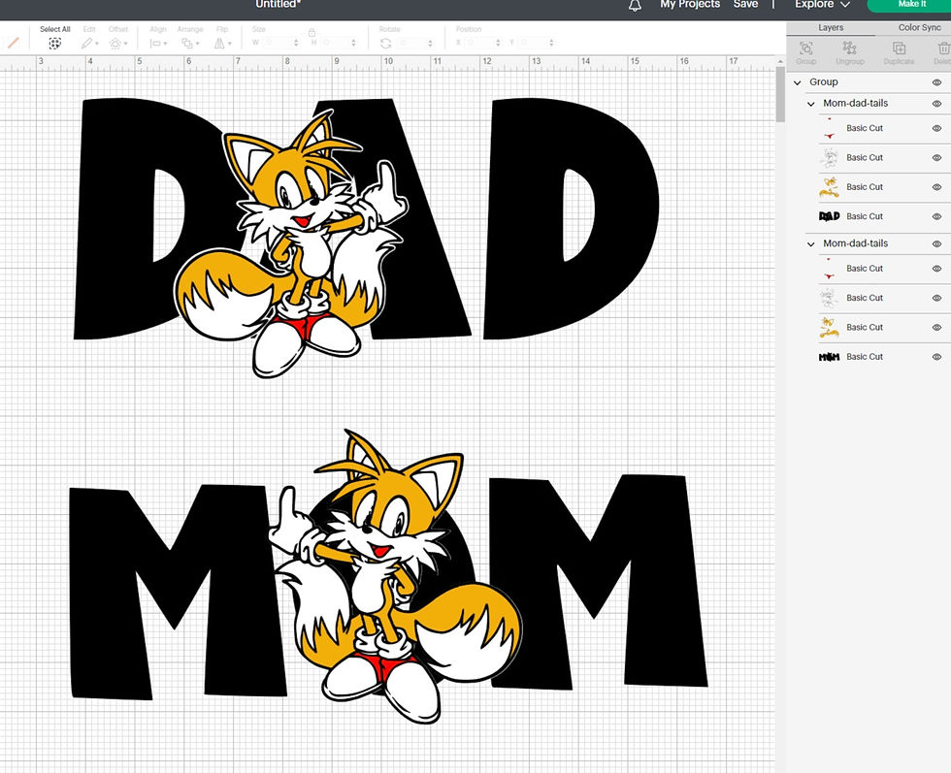
Task: Click Save in the header
Action: pyautogui.click(x=745, y=4)
